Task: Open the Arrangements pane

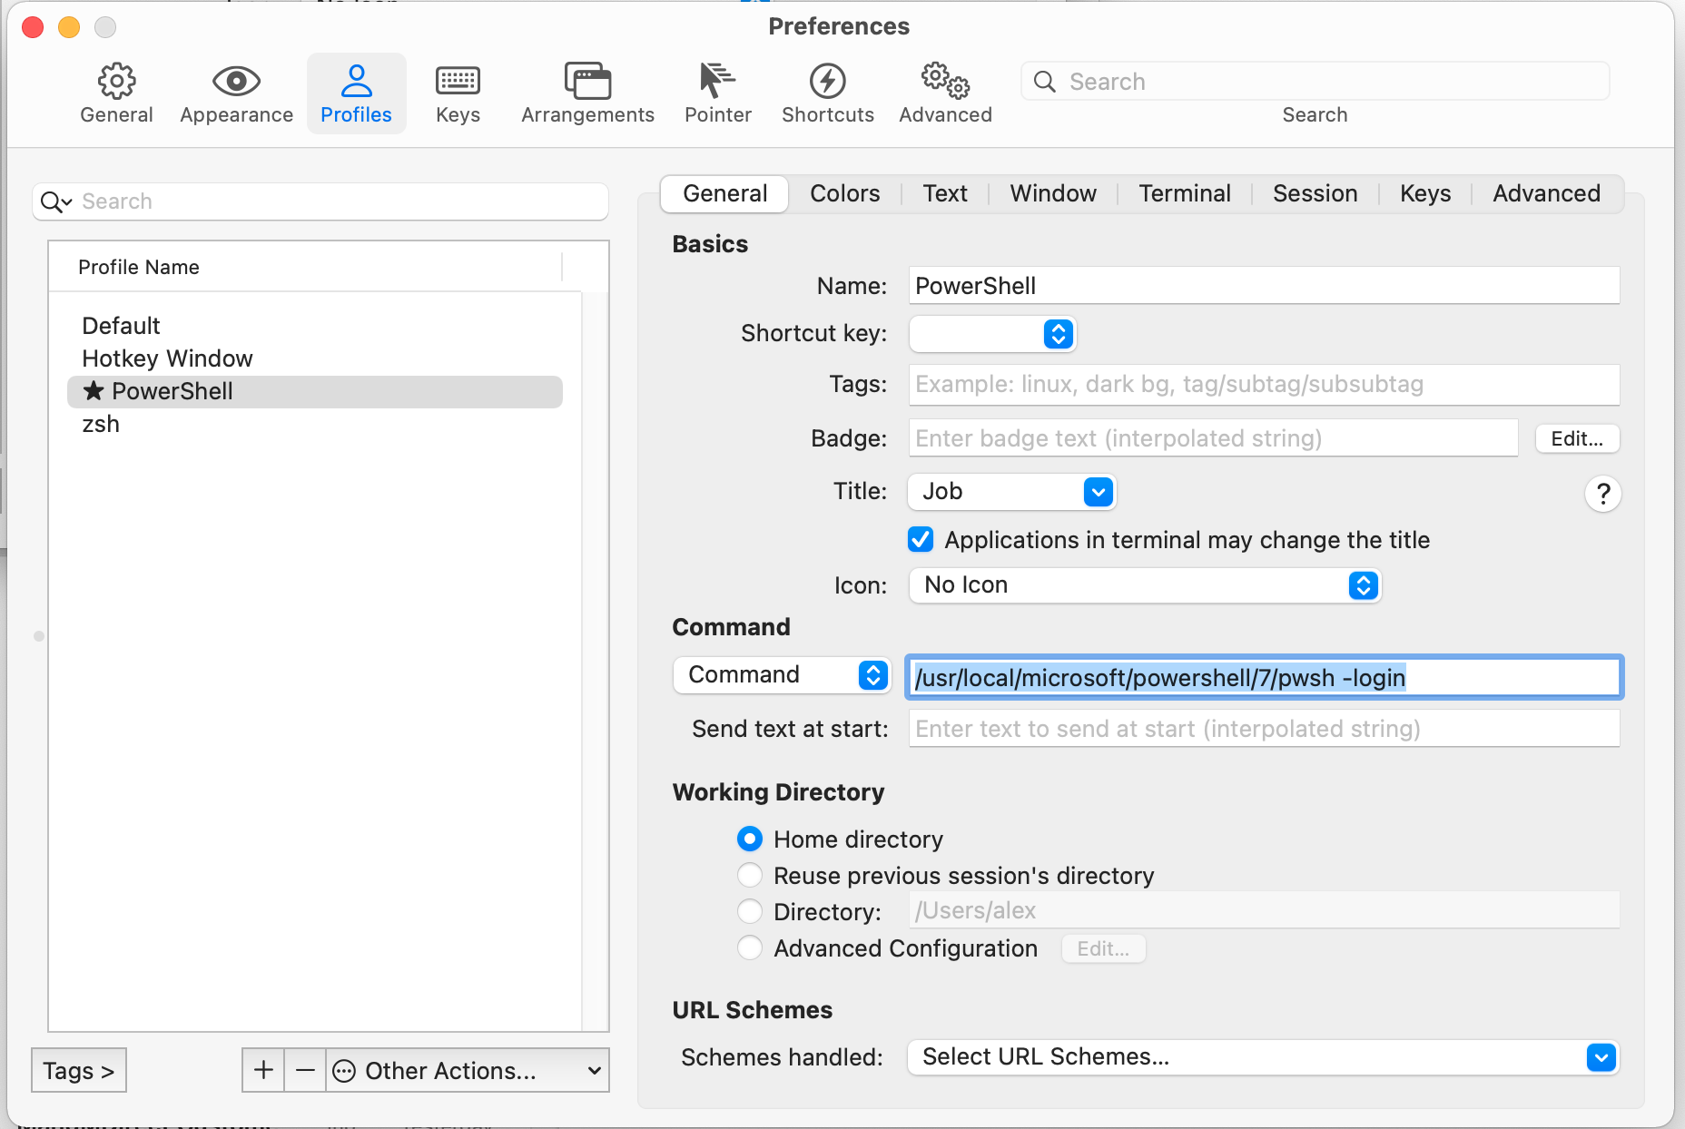Action: 586,91
